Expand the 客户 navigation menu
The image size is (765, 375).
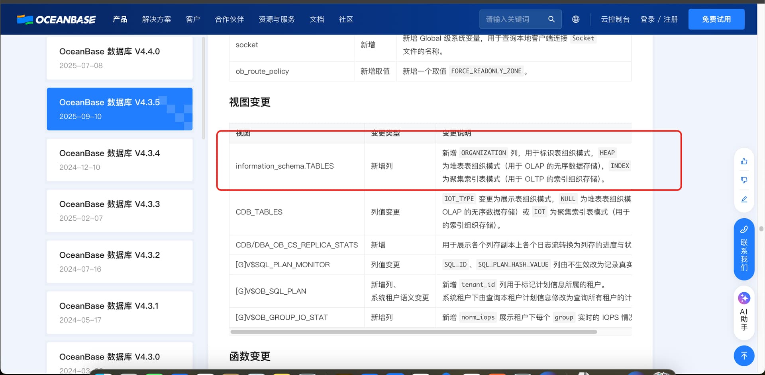tap(193, 19)
